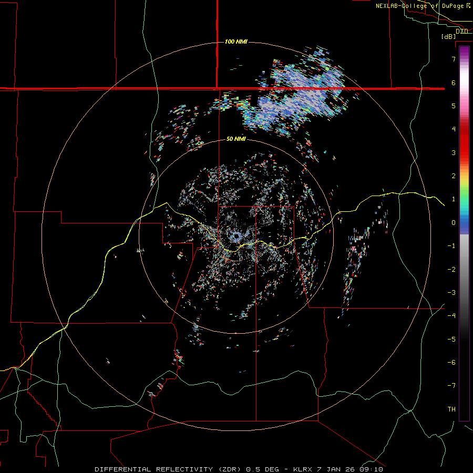Click the 100 NMI range ring label
Screen dimensions: 473x473
pos(236,42)
